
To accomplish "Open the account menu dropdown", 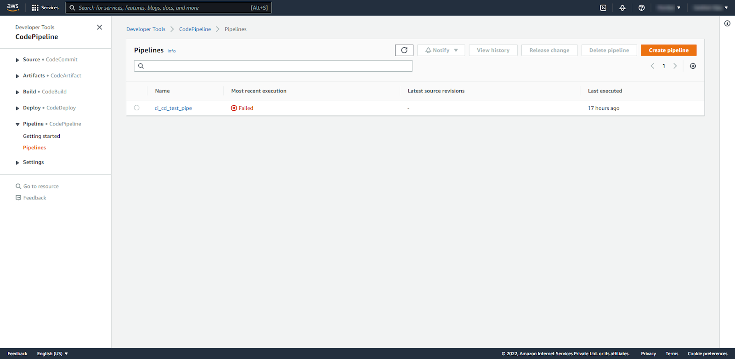I will pyautogui.click(x=710, y=8).
